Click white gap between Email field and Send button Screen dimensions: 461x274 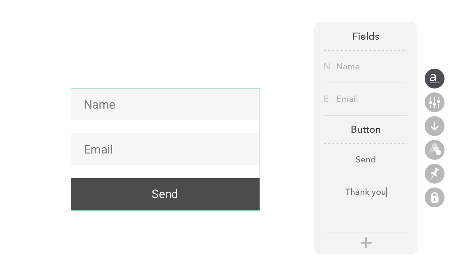[165, 172]
